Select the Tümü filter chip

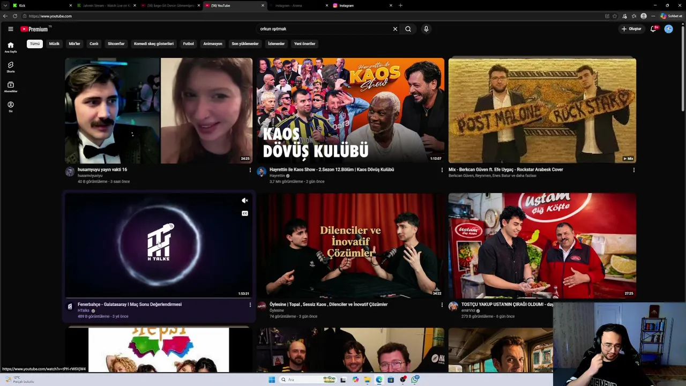click(35, 44)
